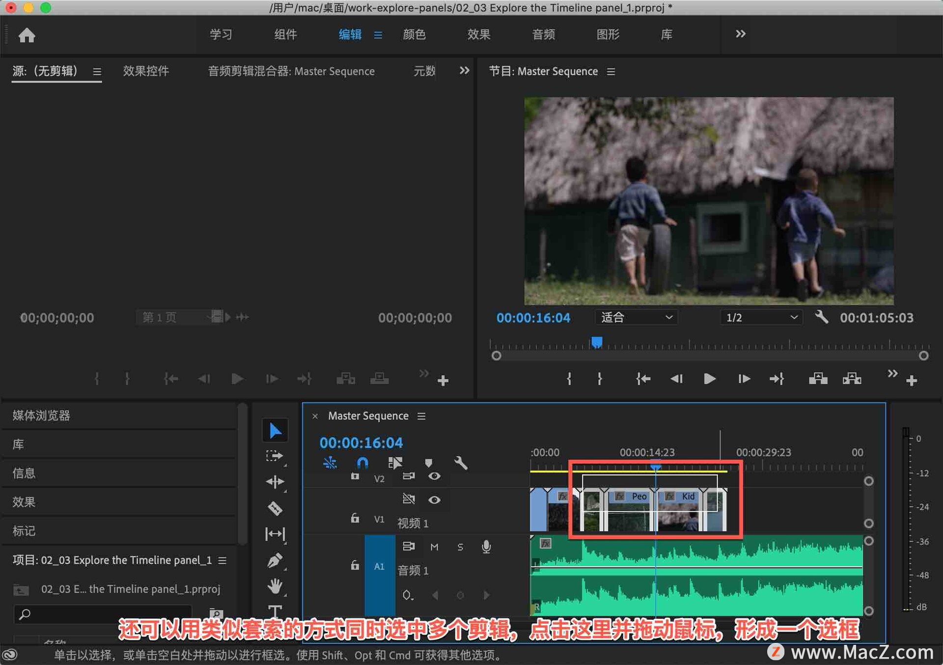
Task: Select the Track Select Forward tool
Action: pos(275,456)
